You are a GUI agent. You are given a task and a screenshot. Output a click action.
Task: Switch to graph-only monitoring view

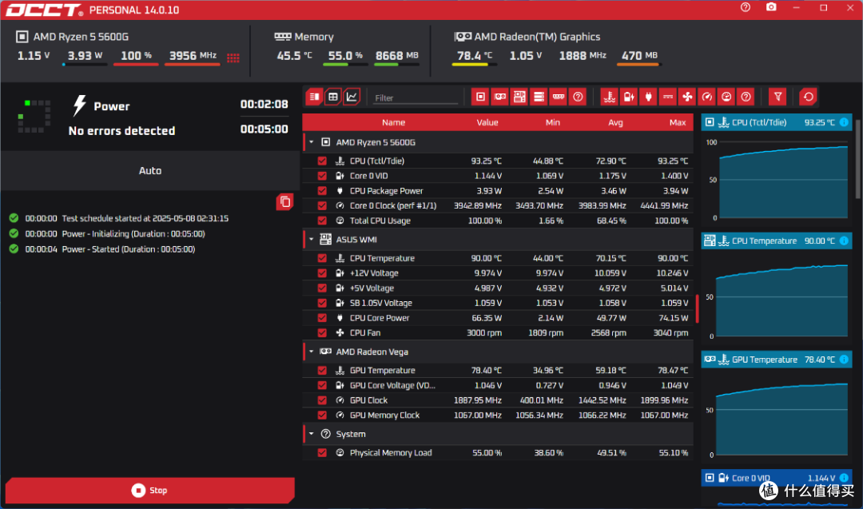coord(352,97)
